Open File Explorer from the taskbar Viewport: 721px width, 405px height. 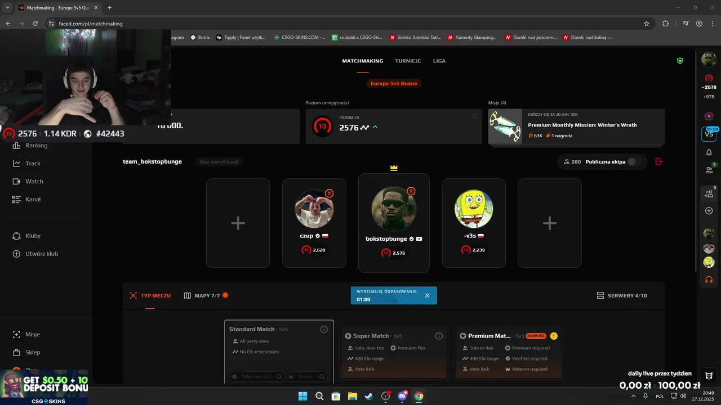coord(352,396)
